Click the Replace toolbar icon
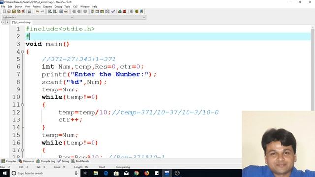Screen dimensions: 315x177 55,12
